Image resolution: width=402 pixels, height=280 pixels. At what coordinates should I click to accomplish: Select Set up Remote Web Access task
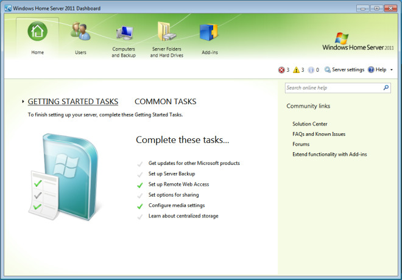coord(178,184)
